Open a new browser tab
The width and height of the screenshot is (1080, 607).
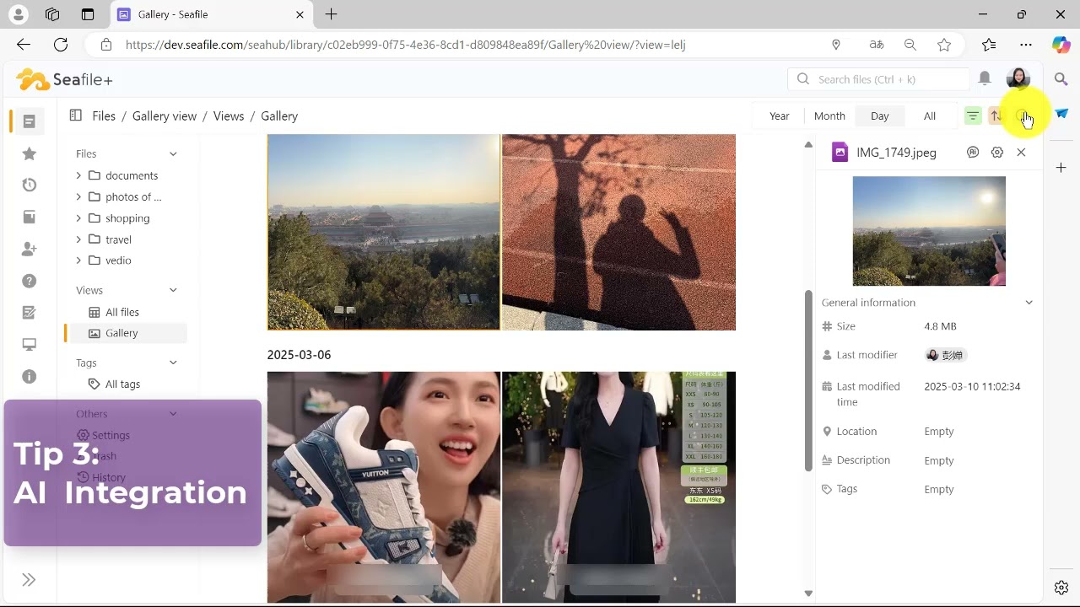click(x=332, y=14)
